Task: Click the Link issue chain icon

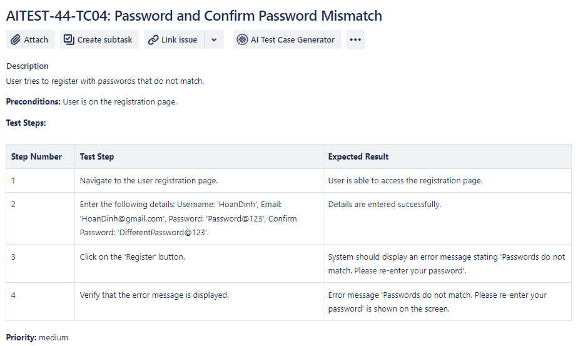Action: [153, 39]
